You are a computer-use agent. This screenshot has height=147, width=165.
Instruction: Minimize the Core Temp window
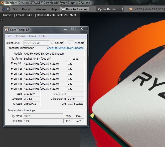tap(66, 29)
